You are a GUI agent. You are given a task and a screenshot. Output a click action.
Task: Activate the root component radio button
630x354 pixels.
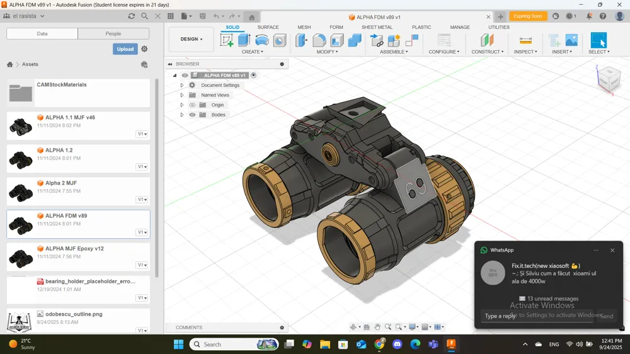(x=253, y=75)
